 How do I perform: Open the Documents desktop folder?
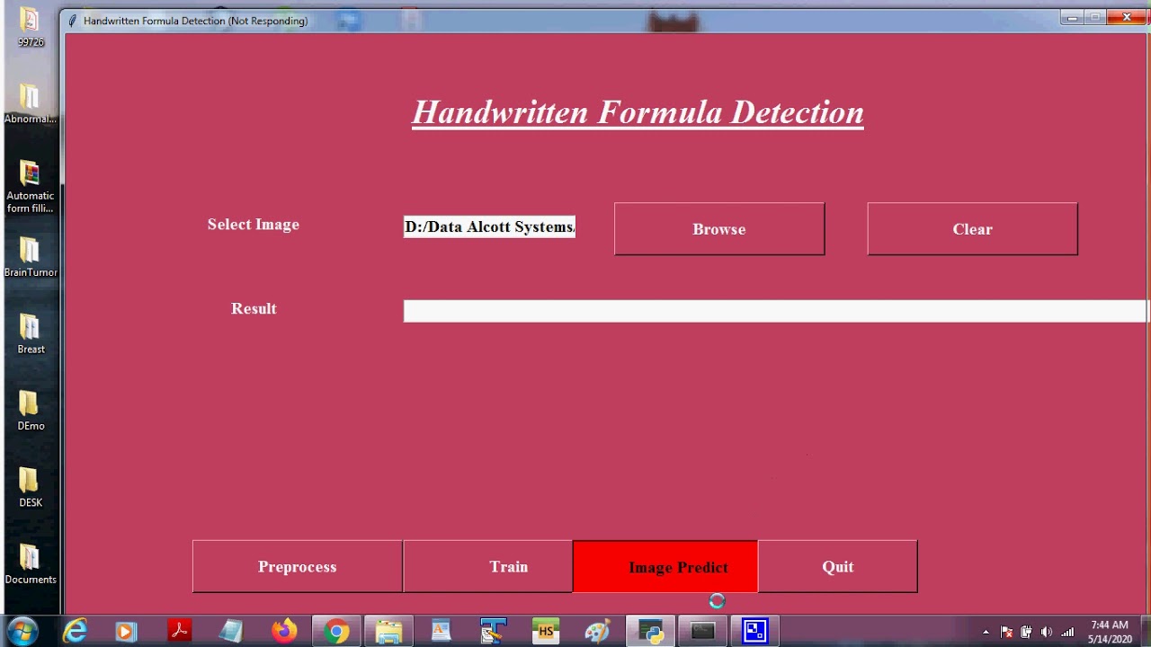click(x=31, y=564)
